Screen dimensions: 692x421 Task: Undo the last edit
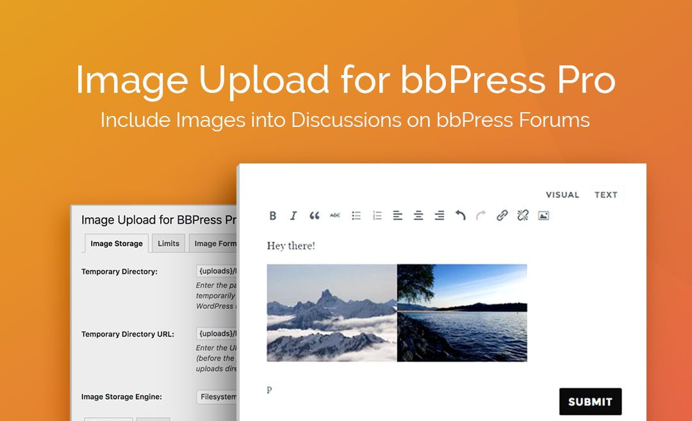(x=460, y=215)
